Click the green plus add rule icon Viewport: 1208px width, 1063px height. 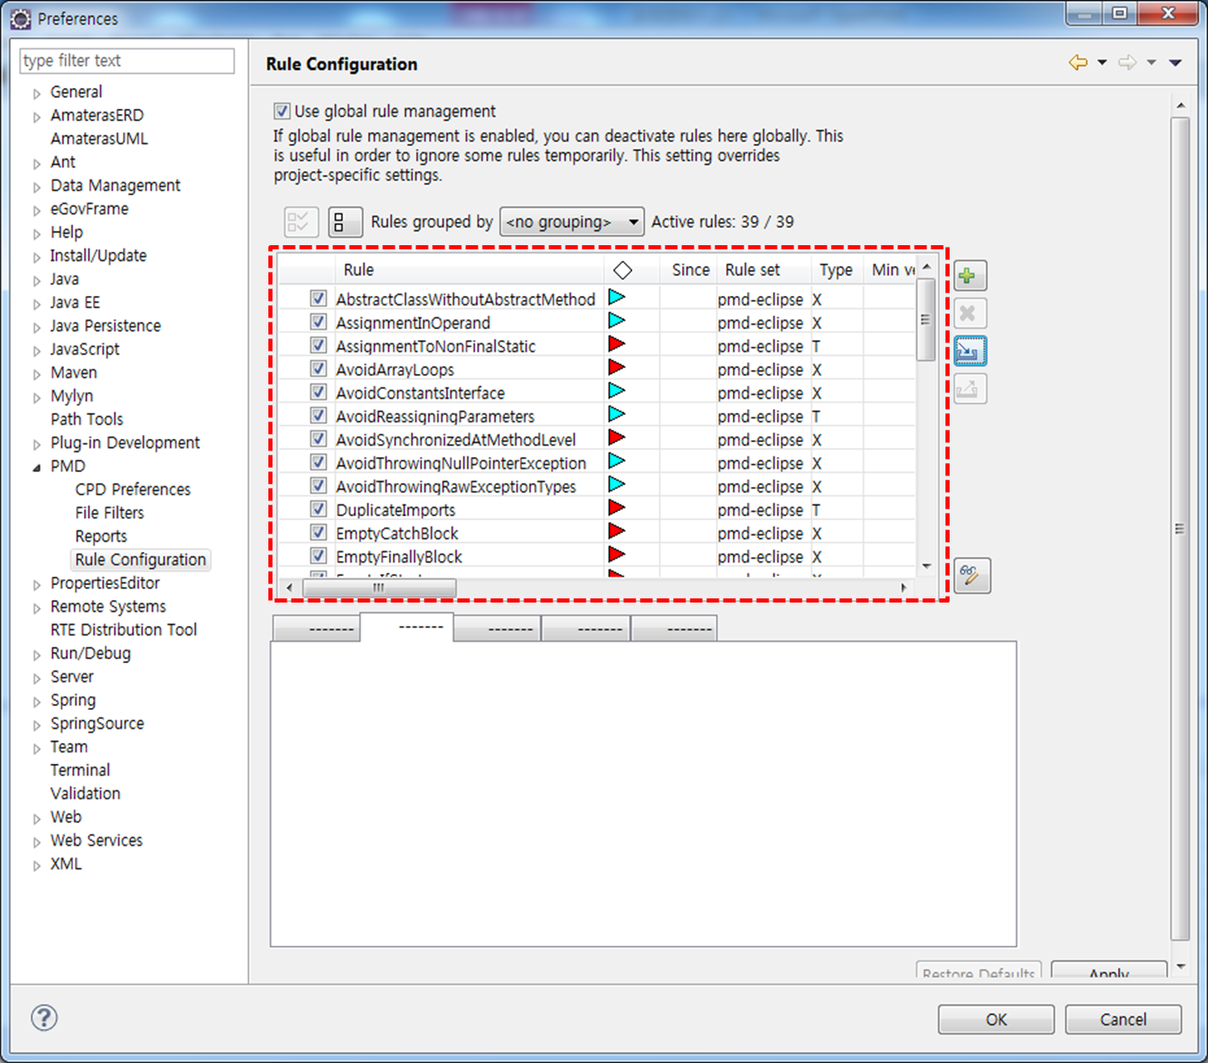pyautogui.click(x=969, y=276)
